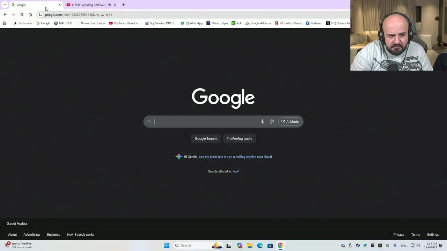Open the Privacy footer link
Screen dimensions: 447x251
pos(399,235)
